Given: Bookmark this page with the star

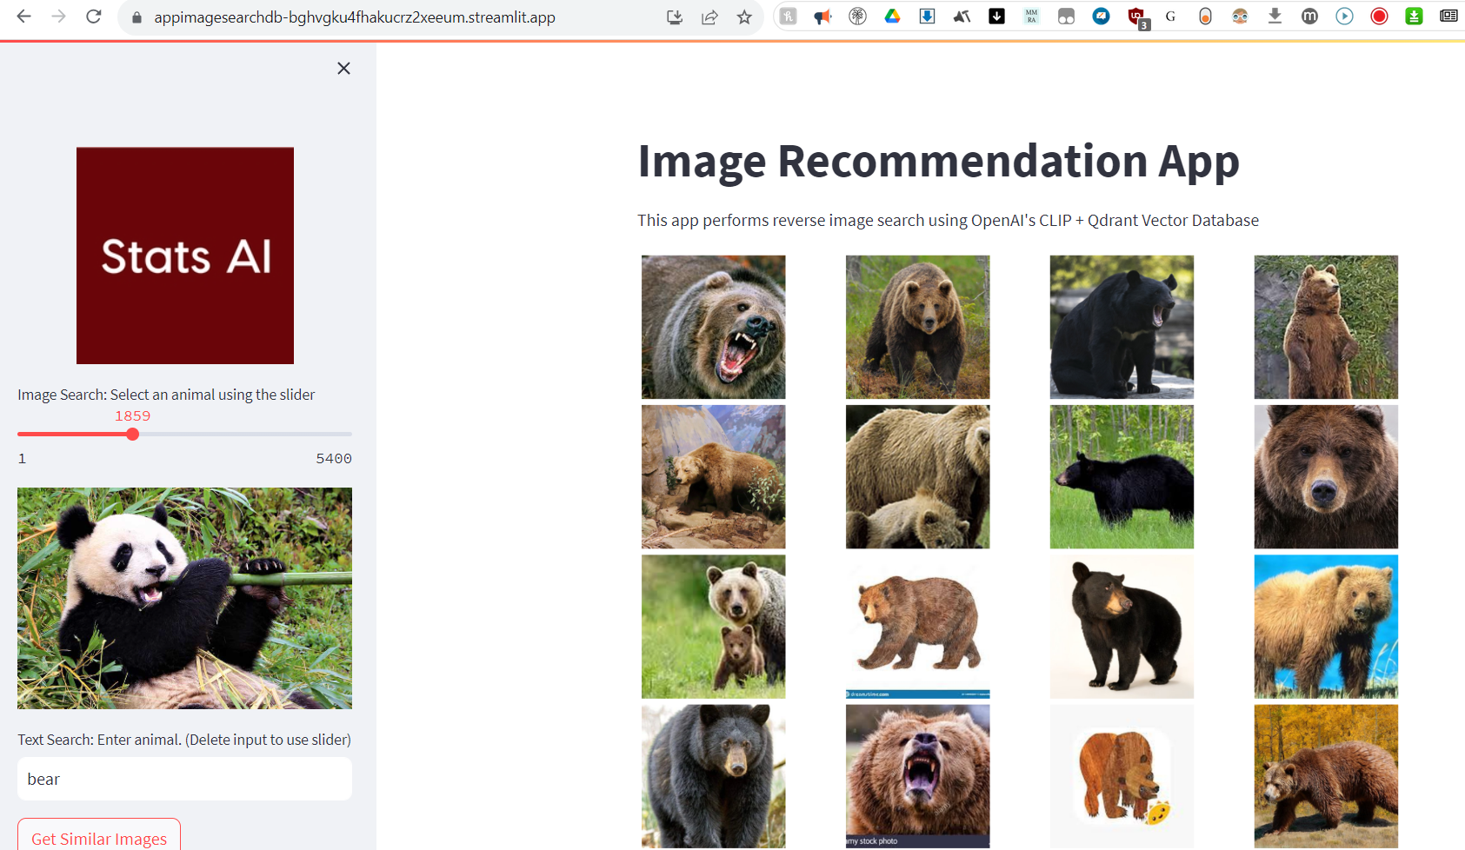Looking at the screenshot, I should [x=744, y=17].
